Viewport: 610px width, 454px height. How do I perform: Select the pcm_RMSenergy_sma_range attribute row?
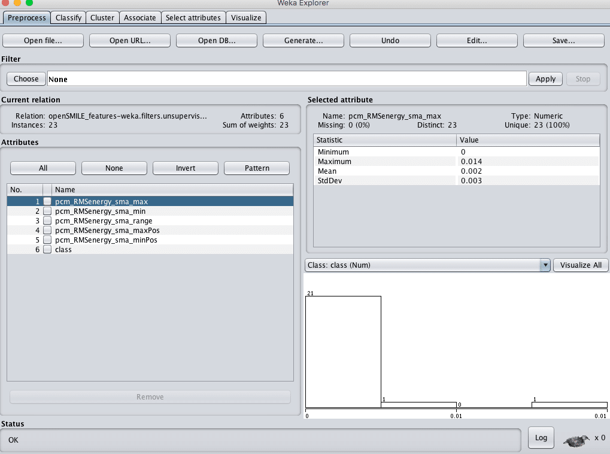[150, 221]
